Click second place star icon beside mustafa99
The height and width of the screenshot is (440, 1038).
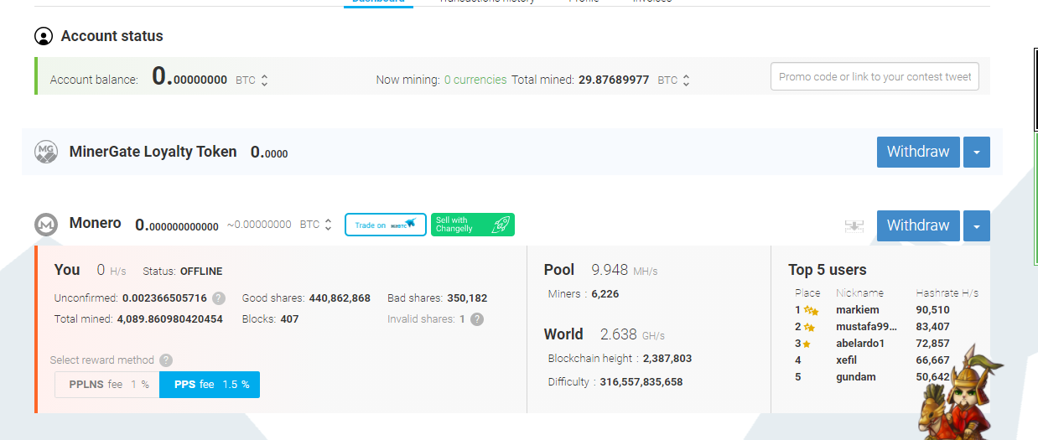point(809,327)
